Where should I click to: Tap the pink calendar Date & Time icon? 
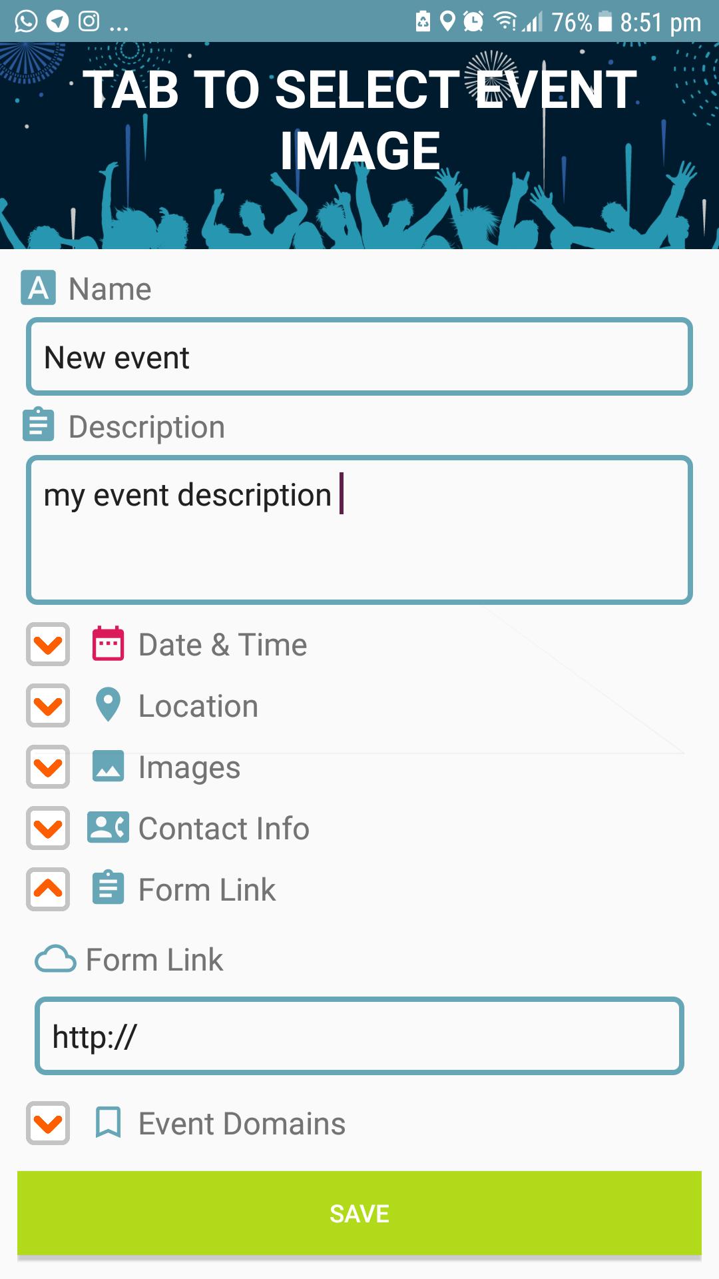coord(108,644)
